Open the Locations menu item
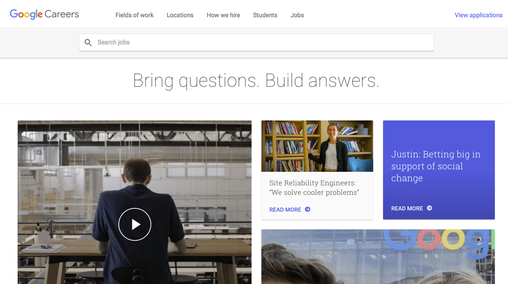This screenshot has width=508, height=284. [180, 15]
